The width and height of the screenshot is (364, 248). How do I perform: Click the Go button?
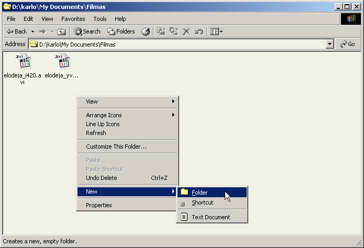(x=348, y=44)
